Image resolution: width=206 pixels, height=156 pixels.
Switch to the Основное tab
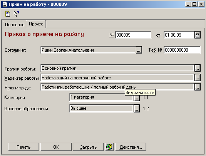coord(15,25)
